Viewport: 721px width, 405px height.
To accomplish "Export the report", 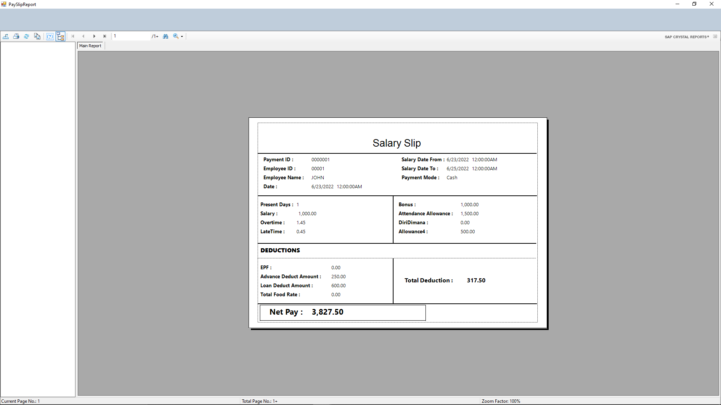I will 6,36.
